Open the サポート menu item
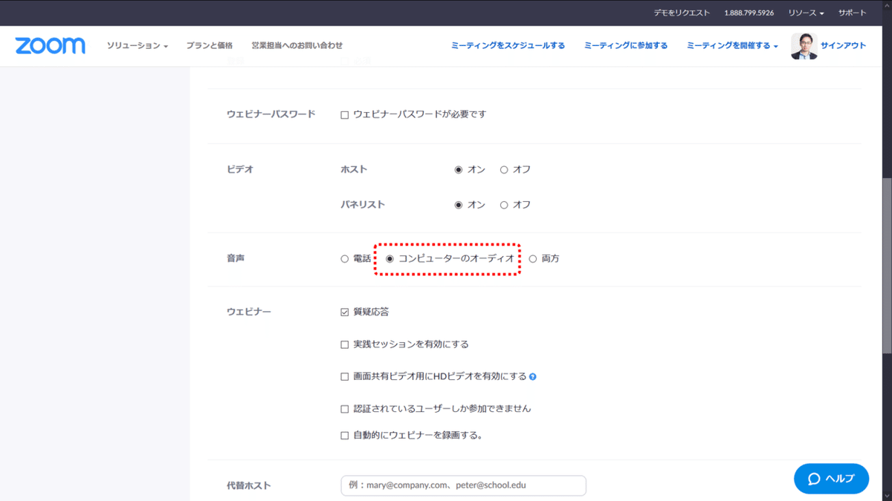This screenshot has width=892, height=501. (852, 13)
